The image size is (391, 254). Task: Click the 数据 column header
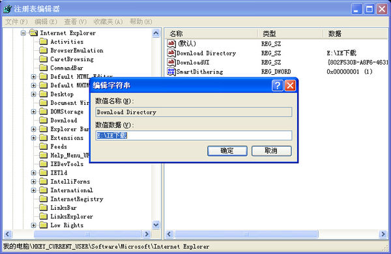pyautogui.click(x=356, y=34)
